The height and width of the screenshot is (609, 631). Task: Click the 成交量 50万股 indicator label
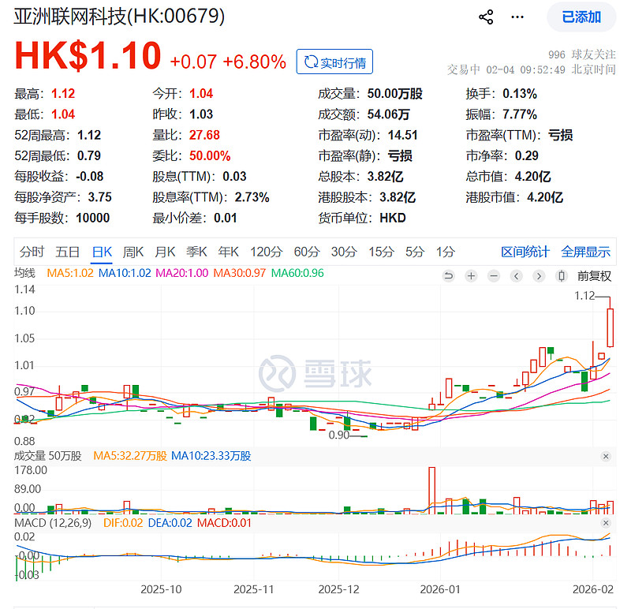pyautogui.click(x=48, y=456)
